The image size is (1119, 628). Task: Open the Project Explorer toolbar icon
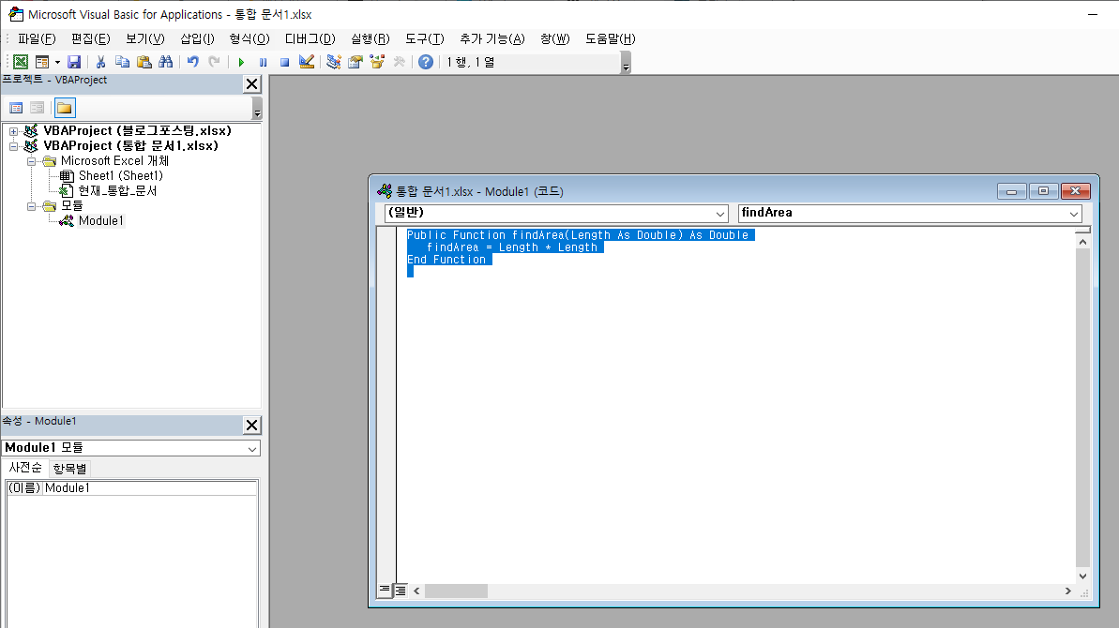pyautogui.click(x=333, y=62)
